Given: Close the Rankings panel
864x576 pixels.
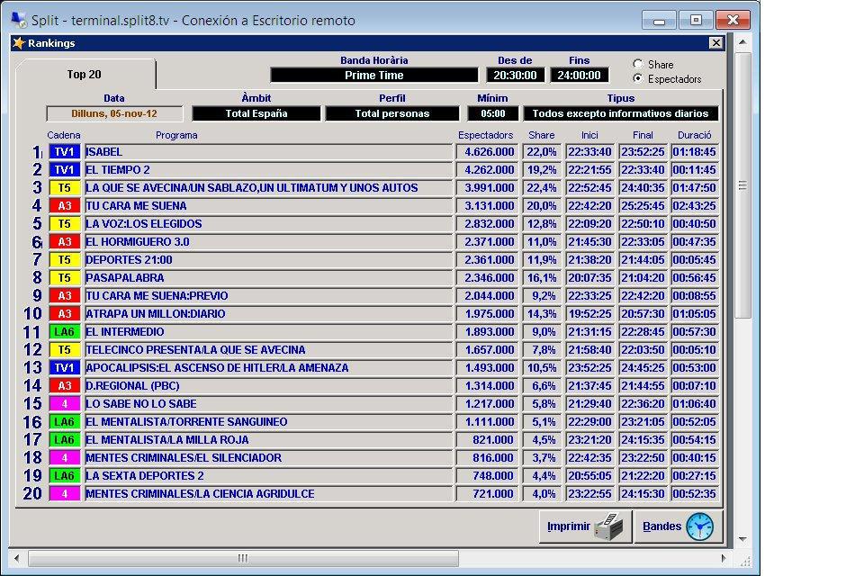Looking at the screenshot, I should pyautogui.click(x=715, y=43).
